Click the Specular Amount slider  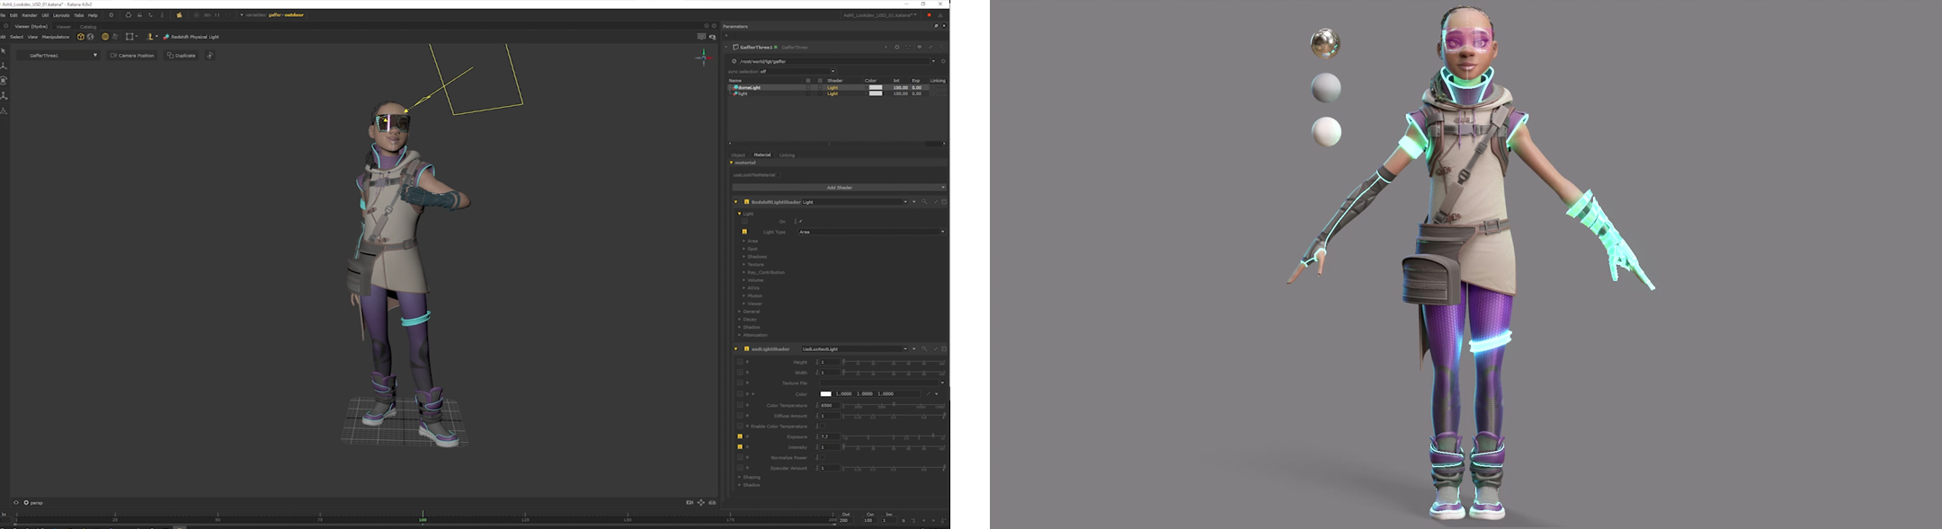coord(895,468)
